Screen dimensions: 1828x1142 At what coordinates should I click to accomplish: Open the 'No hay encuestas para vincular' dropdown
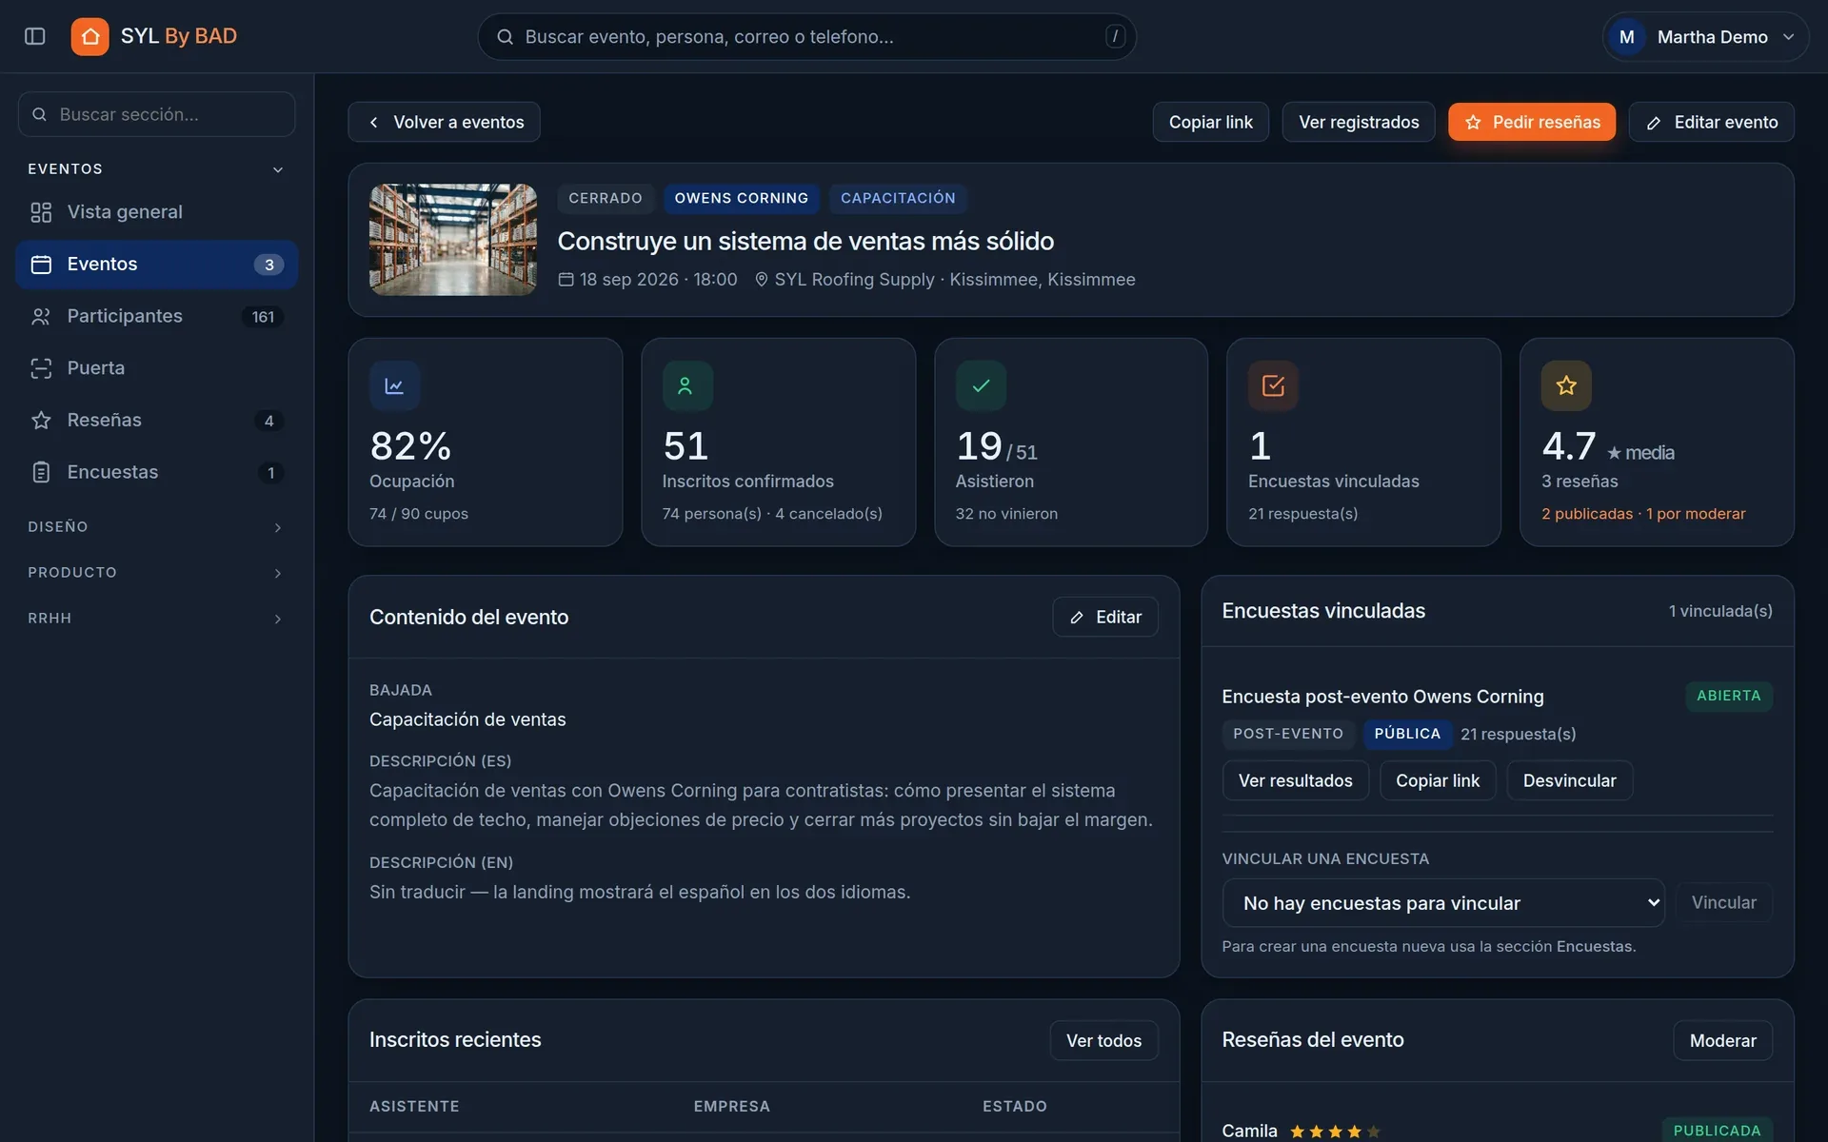pyautogui.click(x=1442, y=903)
